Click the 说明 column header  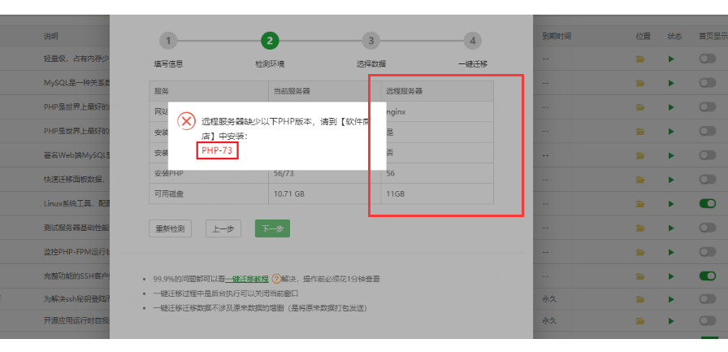coord(50,37)
